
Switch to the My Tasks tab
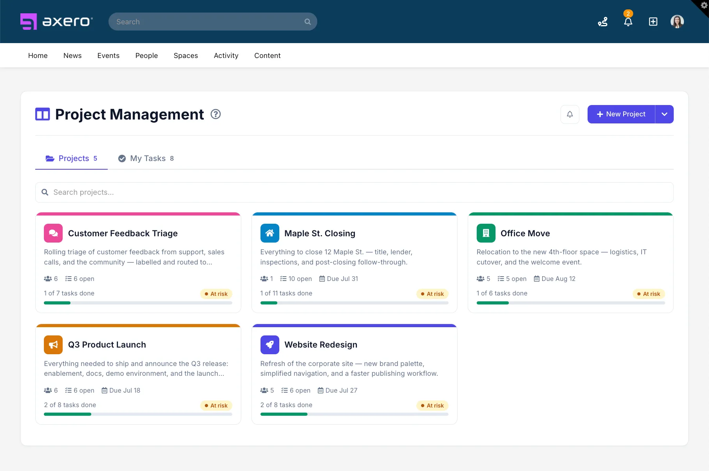[146, 158]
